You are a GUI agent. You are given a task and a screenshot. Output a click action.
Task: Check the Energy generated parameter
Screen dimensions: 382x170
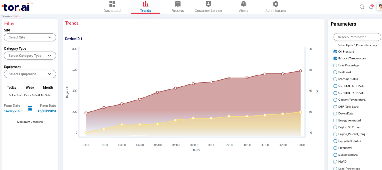(x=335, y=120)
